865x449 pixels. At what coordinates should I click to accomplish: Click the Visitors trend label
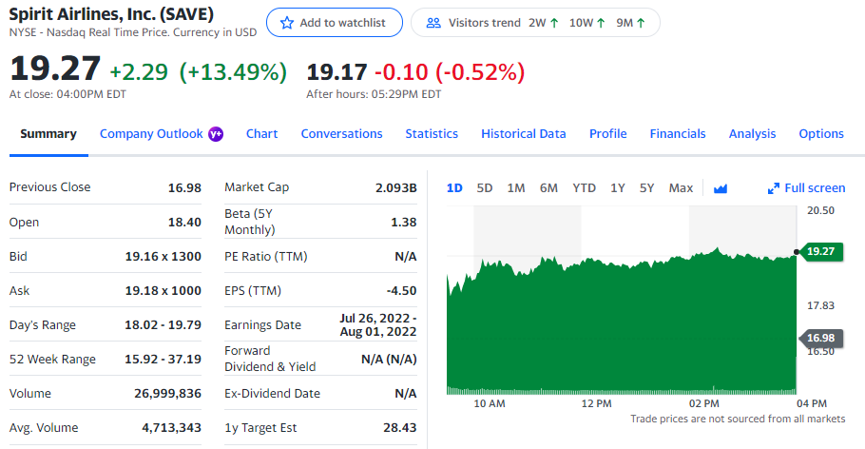pyautogui.click(x=485, y=23)
